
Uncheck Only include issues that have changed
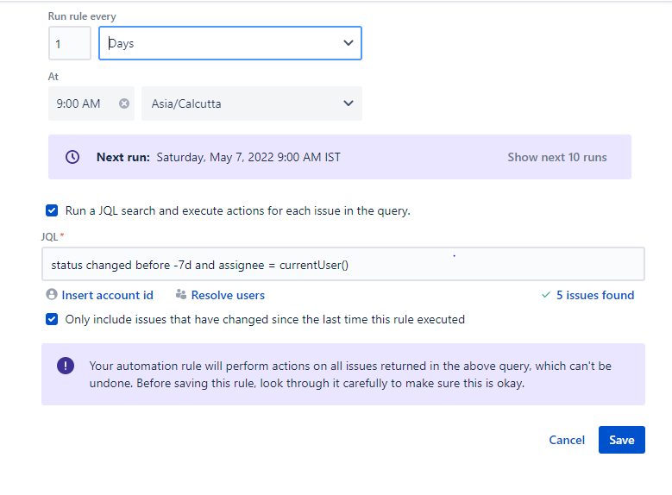[53, 319]
